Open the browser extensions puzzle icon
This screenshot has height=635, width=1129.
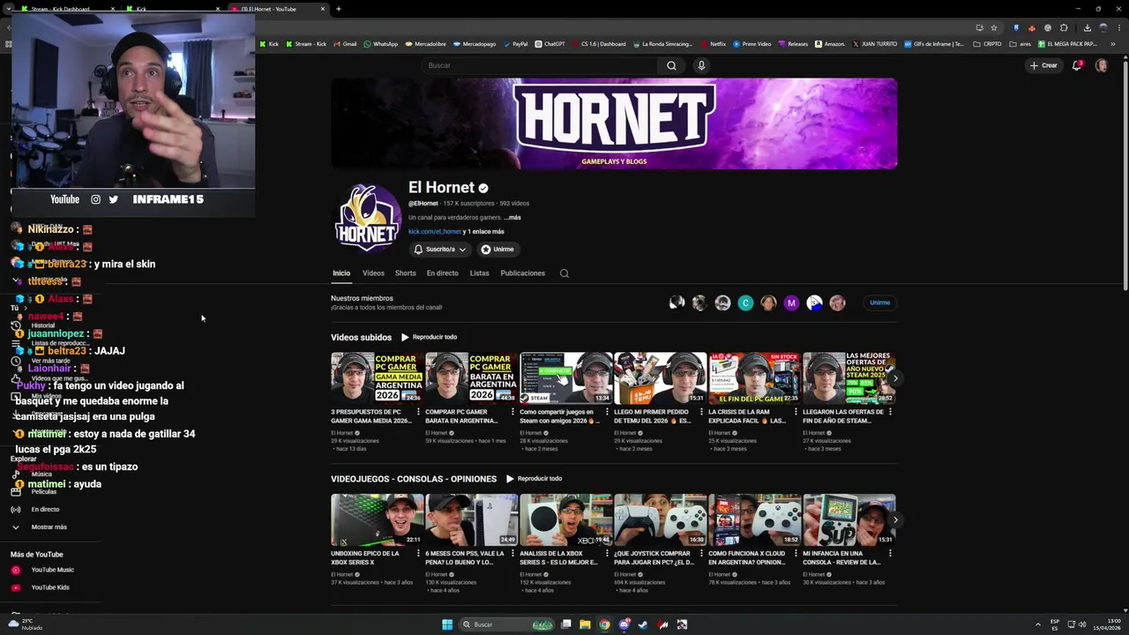tap(1064, 27)
